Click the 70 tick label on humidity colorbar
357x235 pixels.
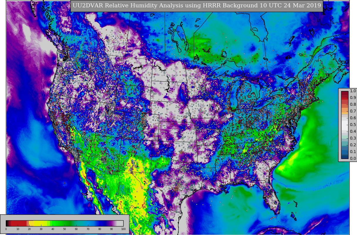tap(88, 229)
